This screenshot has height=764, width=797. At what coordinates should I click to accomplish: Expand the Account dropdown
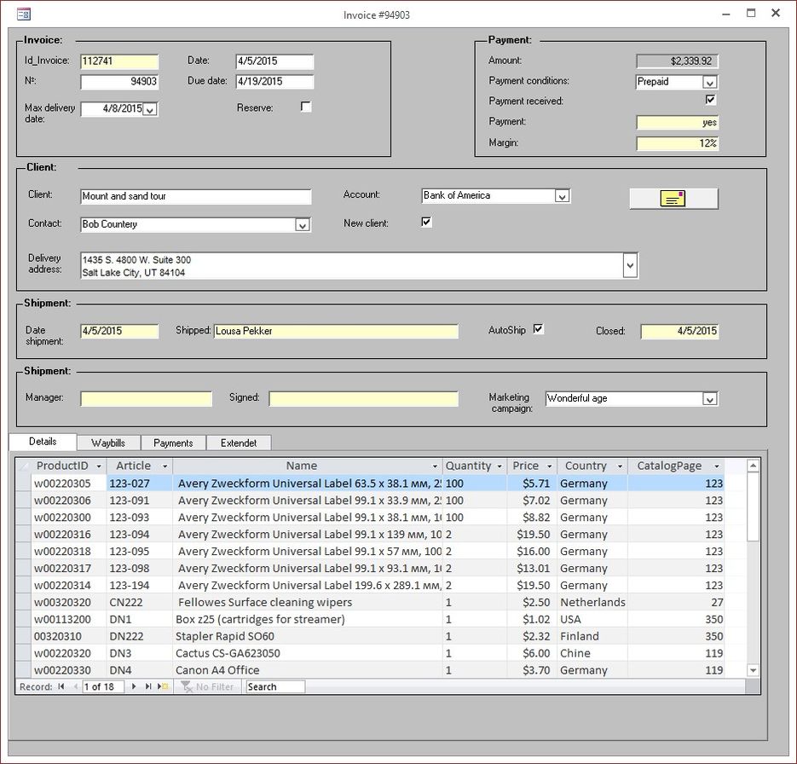point(562,196)
